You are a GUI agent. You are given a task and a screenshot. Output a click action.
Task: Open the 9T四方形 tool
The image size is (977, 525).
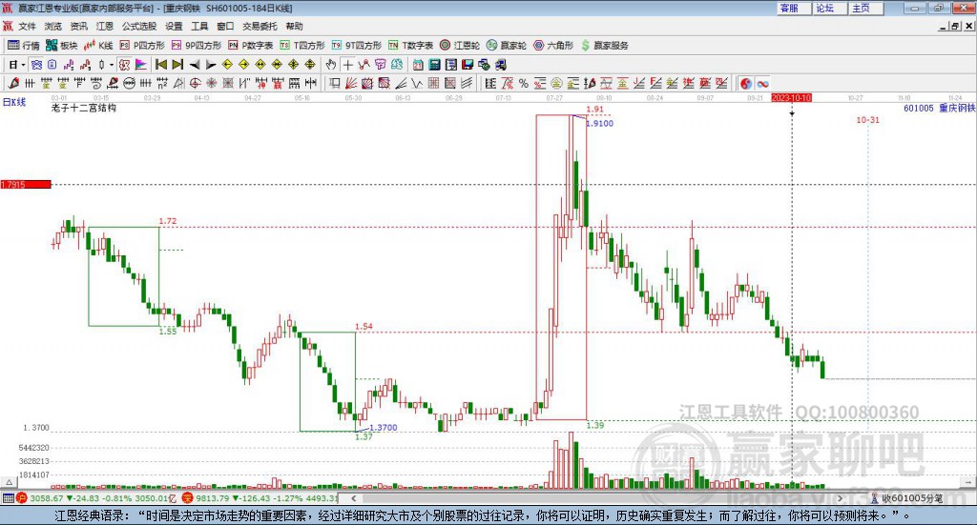(x=357, y=46)
